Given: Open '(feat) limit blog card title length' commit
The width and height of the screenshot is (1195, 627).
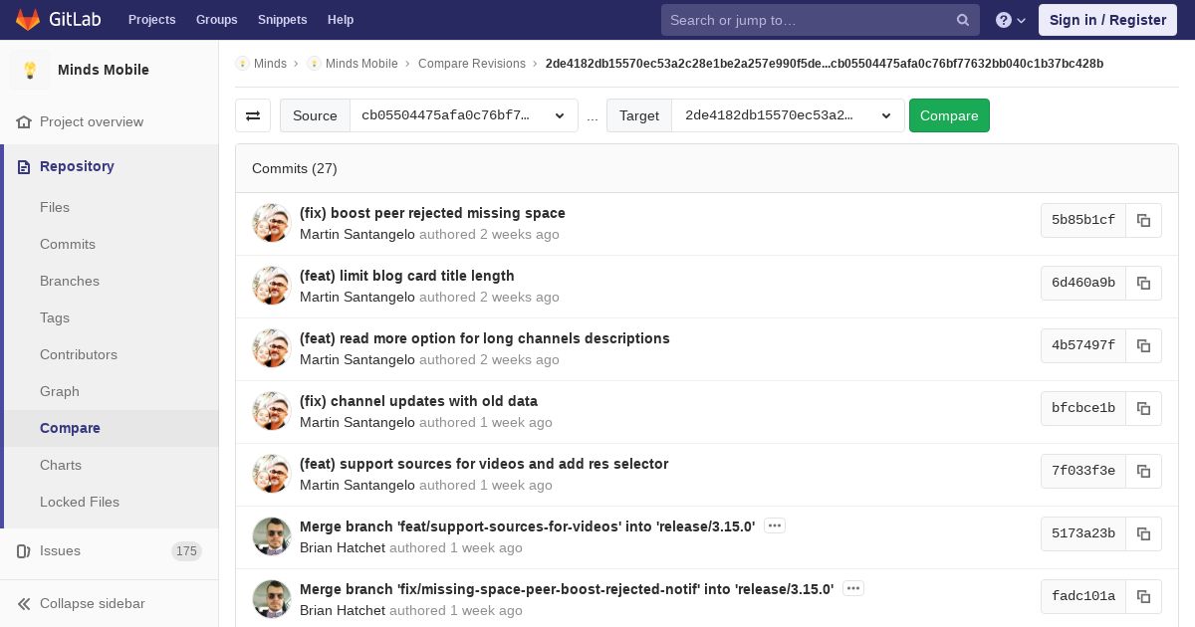Looking at the screenshot, I should pos(407,276).
